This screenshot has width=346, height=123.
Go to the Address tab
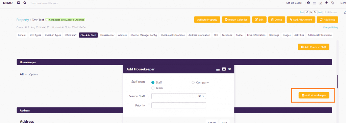tap(122, 35)
